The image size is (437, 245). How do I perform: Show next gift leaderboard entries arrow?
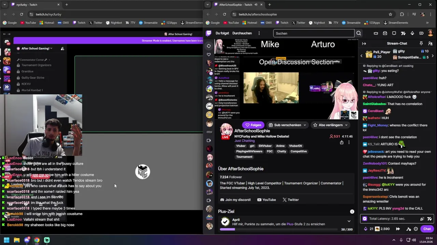(x=433, y=55)
